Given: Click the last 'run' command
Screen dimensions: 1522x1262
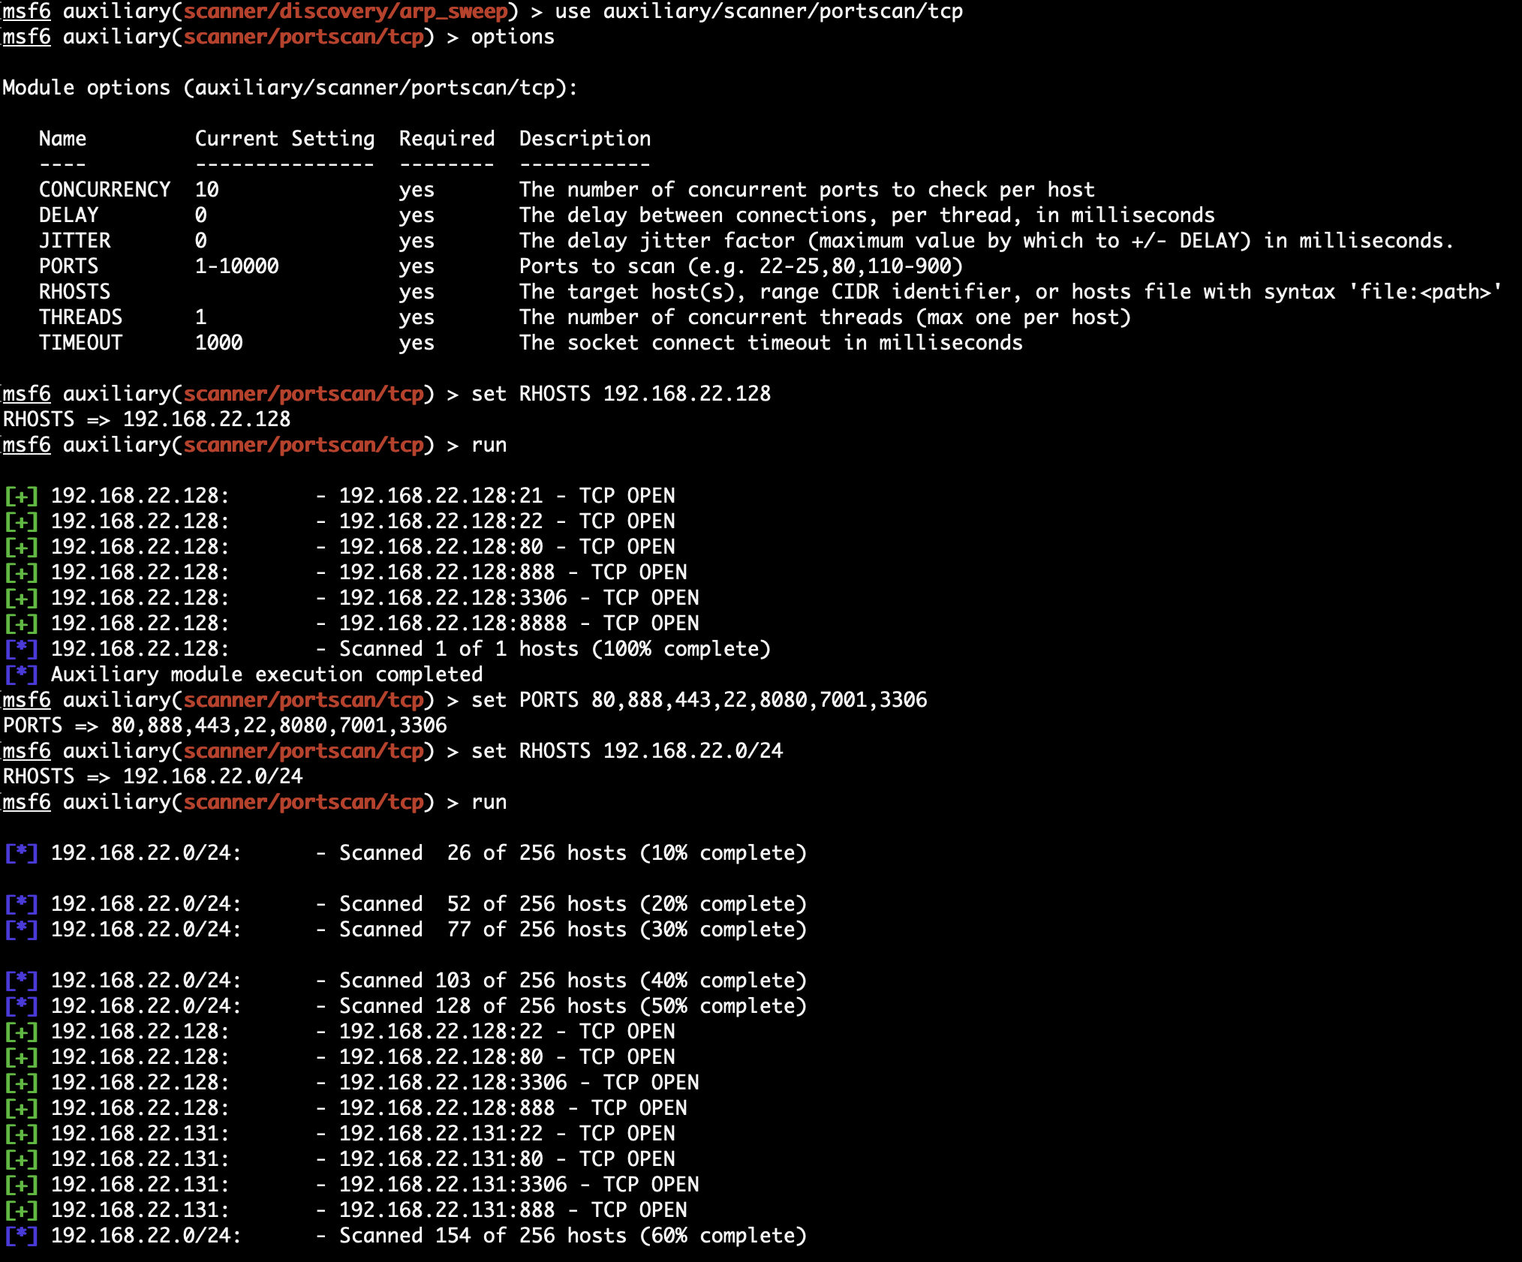Looking at the screenshot, I should click(x=489, y=802).
